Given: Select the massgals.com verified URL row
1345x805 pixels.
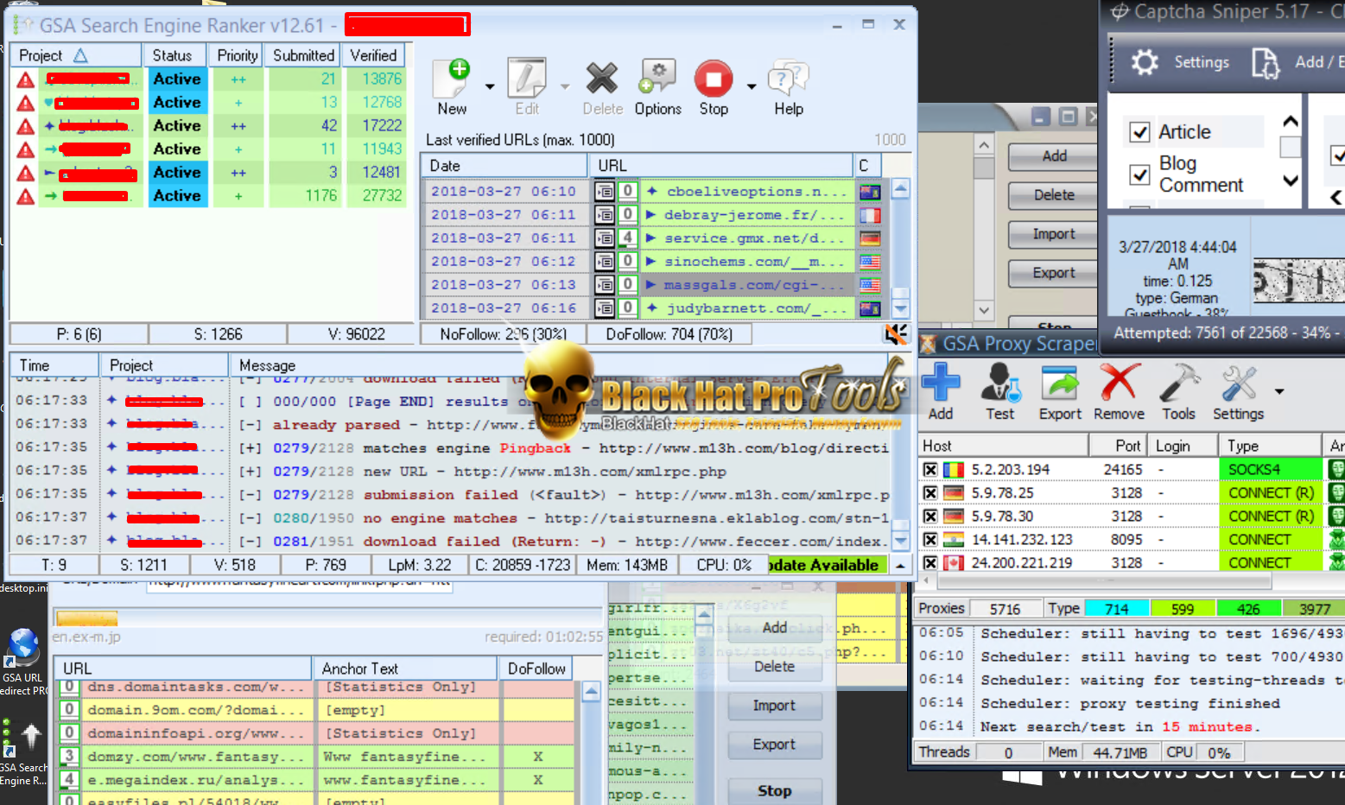Looking at the screenshot, I should (x=652, y=284).
